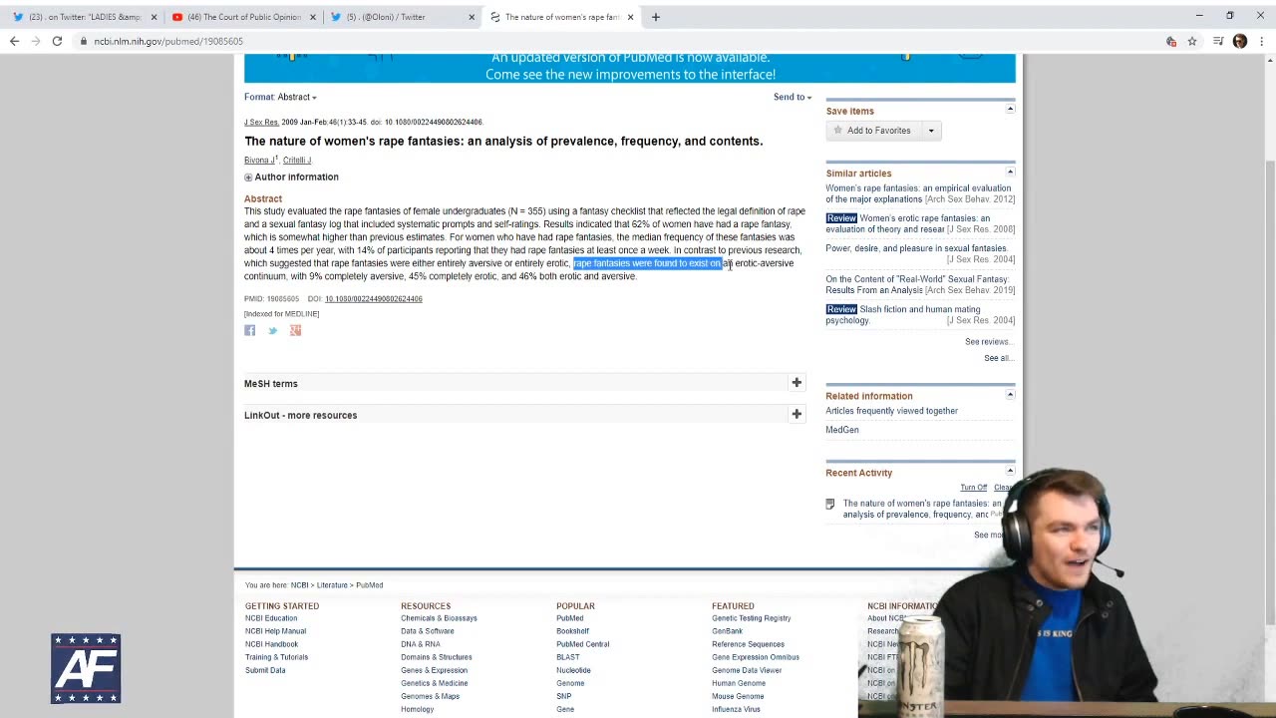
Task: Open Chrome three-dot menu
Action: coord(1262,41)
